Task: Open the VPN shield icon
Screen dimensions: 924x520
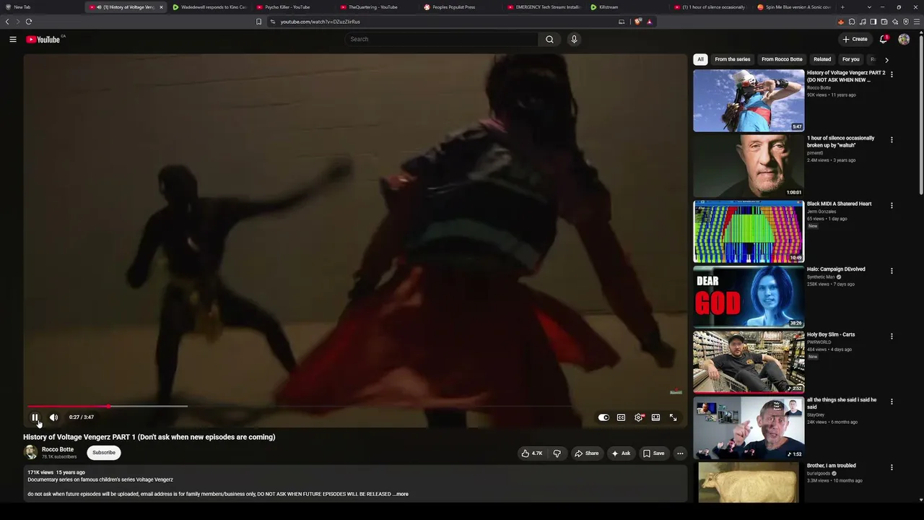Action: tap(906, 22)
